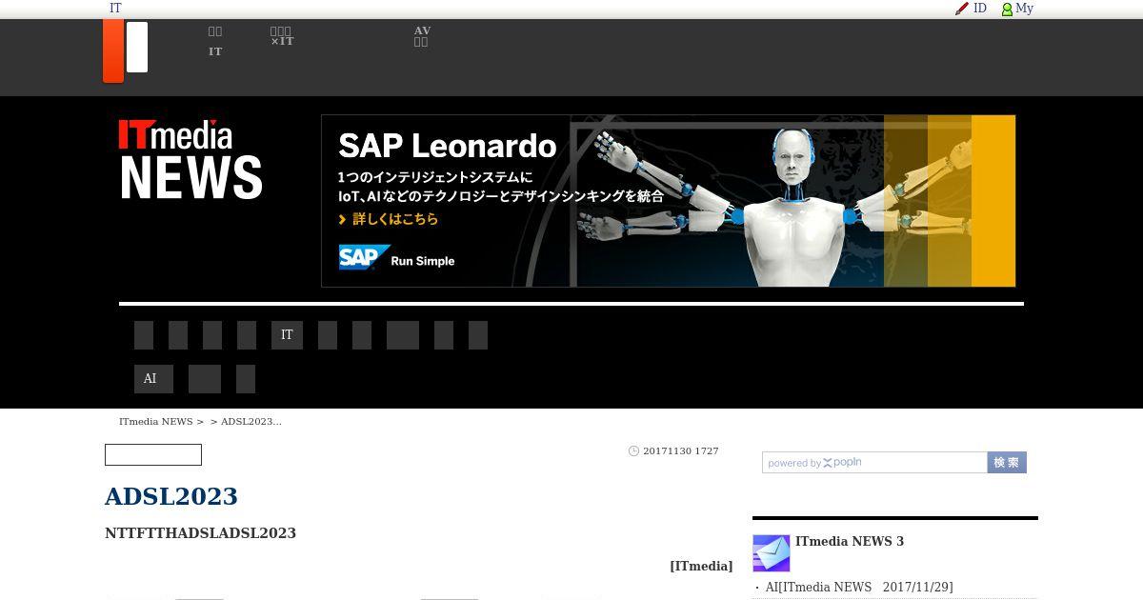This screenshot has height=600, width=1143.
Task: Open the AI[ITmedia NEWS 2017/11/29] sidebar link
Action: (859, 588)
